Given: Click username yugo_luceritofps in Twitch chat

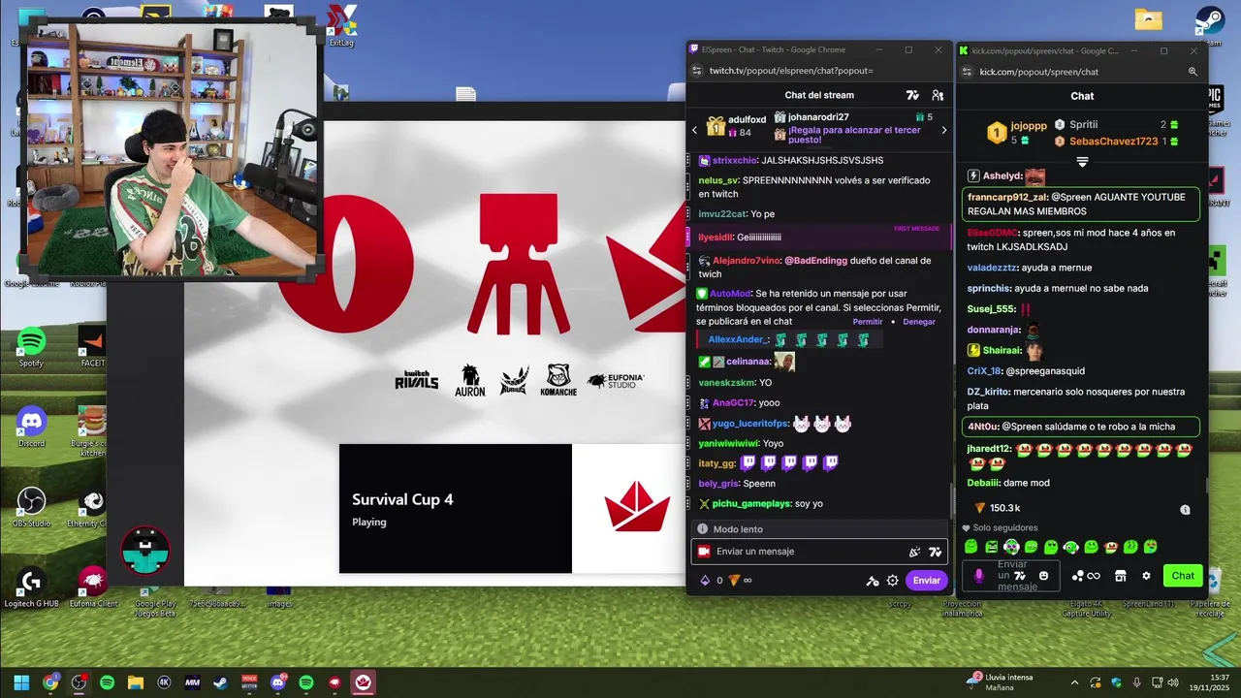Looking at the screenshot, I should click(750, 424).
